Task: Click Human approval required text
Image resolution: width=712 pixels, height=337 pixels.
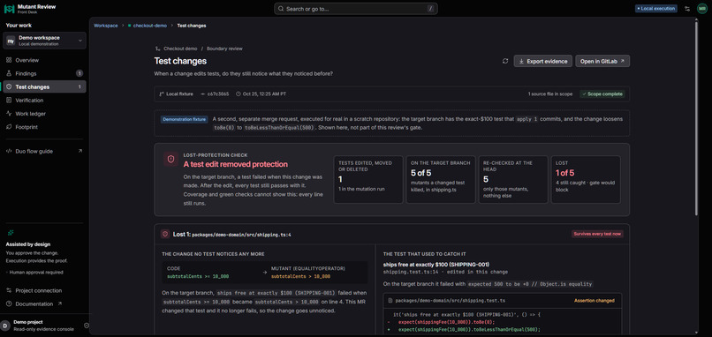Action: pyautogui.click(x=36, y=273)
